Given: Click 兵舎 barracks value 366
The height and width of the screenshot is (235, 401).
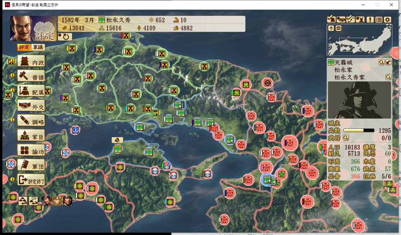Looking at the screenshot, I should coord(355,177).
